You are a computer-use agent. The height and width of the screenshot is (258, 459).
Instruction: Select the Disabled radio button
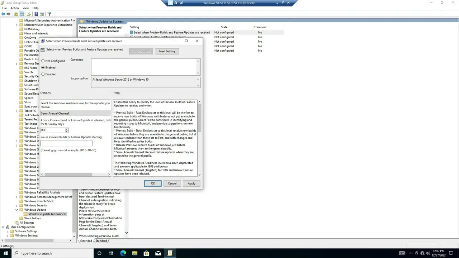(43, 74)
